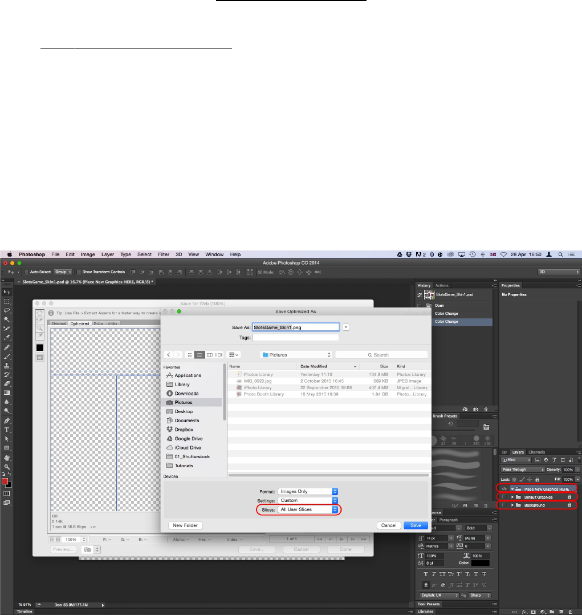Screen dimensions: 582x615
Task: Open Spotlight search in the menu bar
Action: [x=561, y=254]
